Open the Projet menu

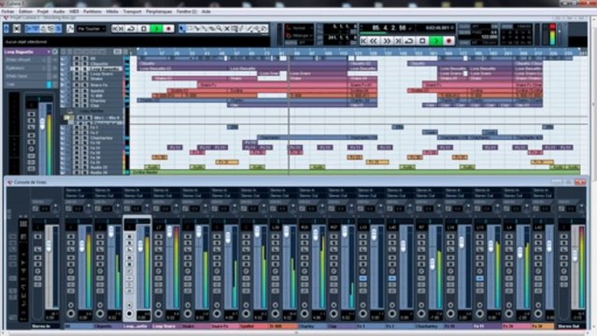43,11
